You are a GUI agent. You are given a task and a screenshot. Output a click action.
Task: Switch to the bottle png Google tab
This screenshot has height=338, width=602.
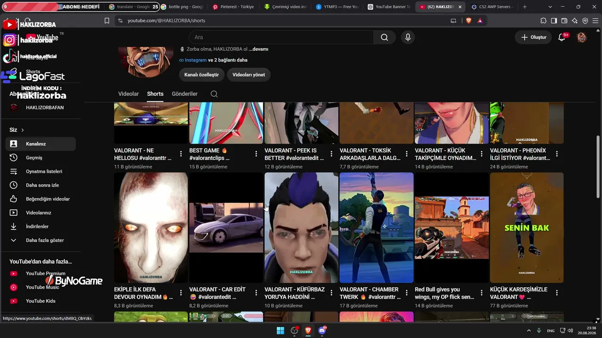(182, 7)
